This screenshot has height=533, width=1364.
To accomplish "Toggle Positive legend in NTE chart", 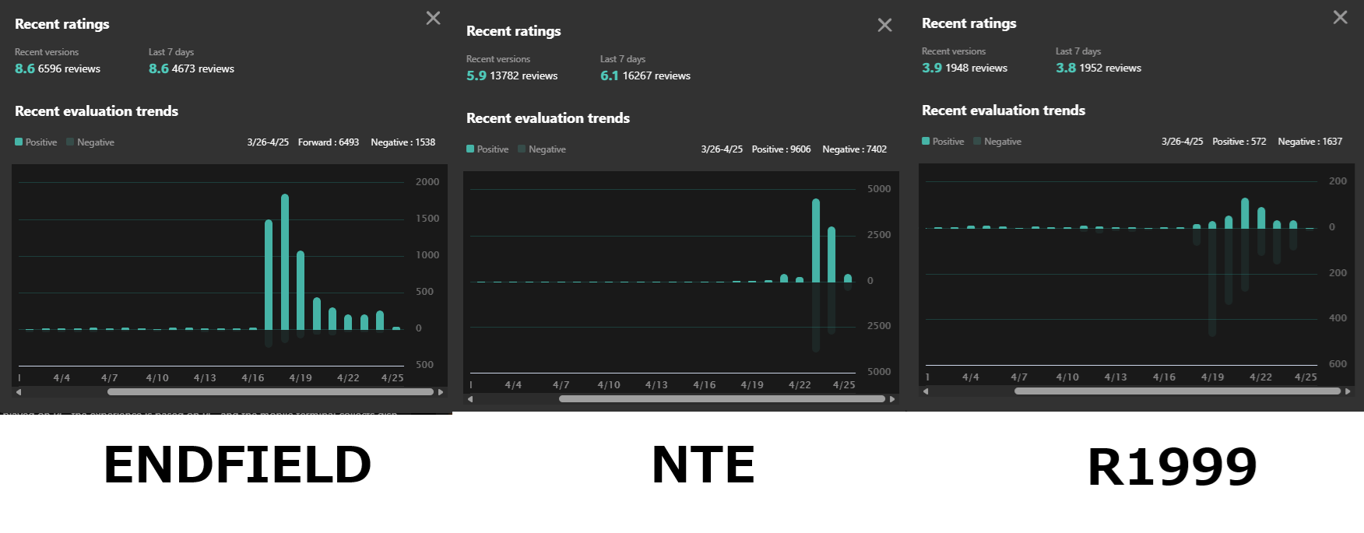I will [x=487, y=149].
